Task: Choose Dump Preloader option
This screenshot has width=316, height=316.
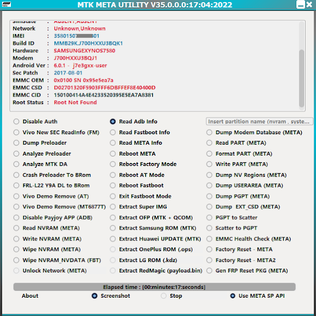Action: (x=16, y=143)
